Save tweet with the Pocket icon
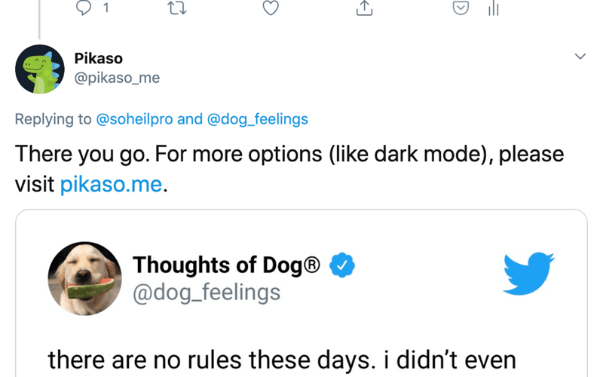 [461, 8]
